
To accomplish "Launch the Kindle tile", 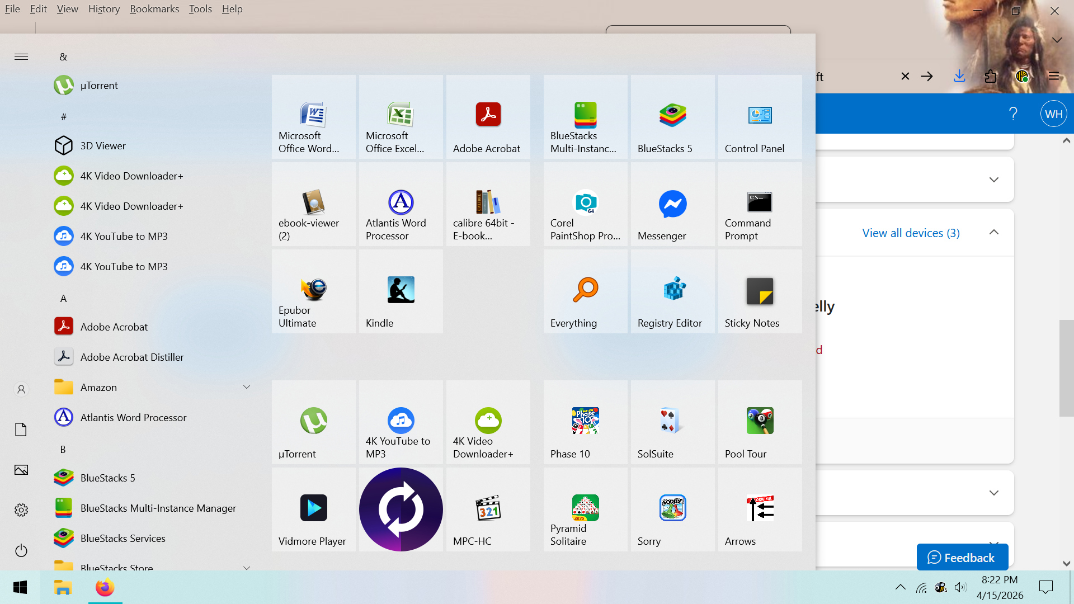I will click(401, 291).
